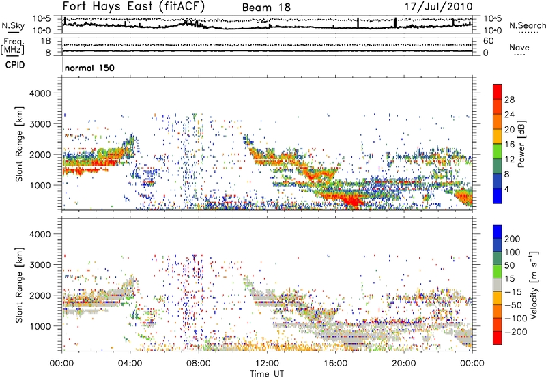
Task: Click the 'normal 150' CPID text
Action: point(89,68)
